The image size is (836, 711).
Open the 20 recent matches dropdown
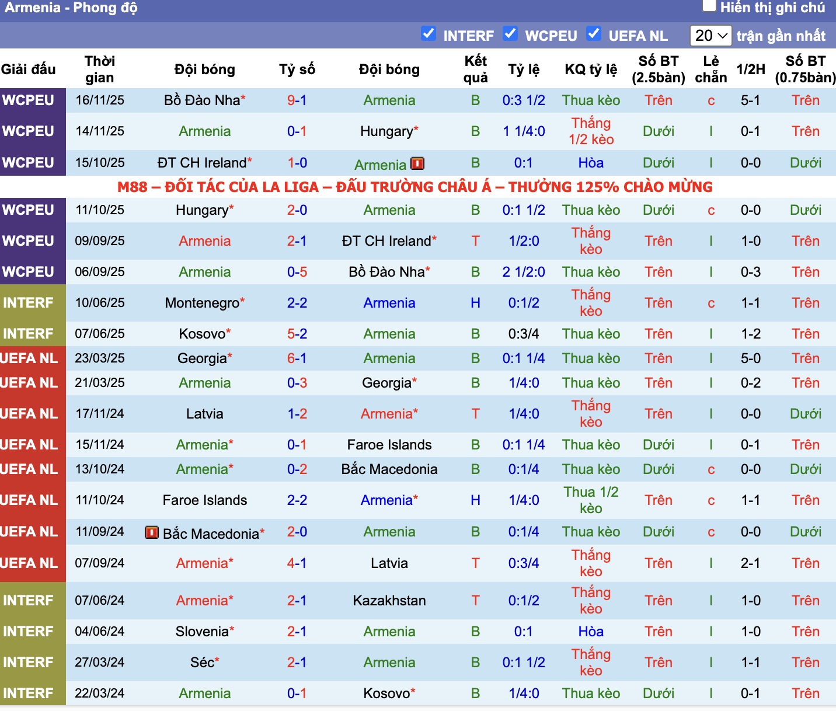coord(710,36)
